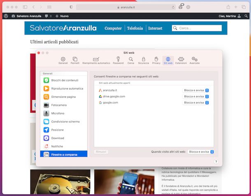Select Notifiche in sidebar
The width and height of the screenshot is (251, 196).
click(64, 146)
